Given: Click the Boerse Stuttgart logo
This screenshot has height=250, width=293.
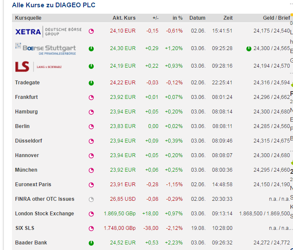Looking at the screenshot, I should coord(45,49).
